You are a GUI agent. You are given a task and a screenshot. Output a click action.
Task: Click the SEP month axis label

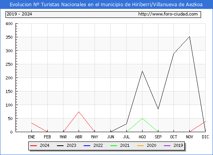tap(158, 137)
